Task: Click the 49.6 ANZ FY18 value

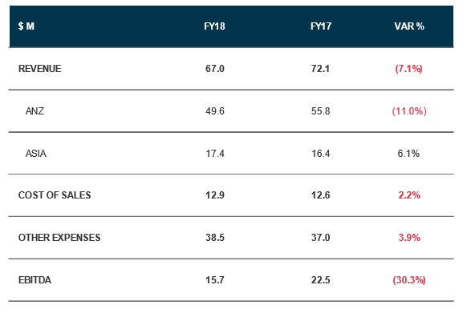Action: tap(215, 111)
